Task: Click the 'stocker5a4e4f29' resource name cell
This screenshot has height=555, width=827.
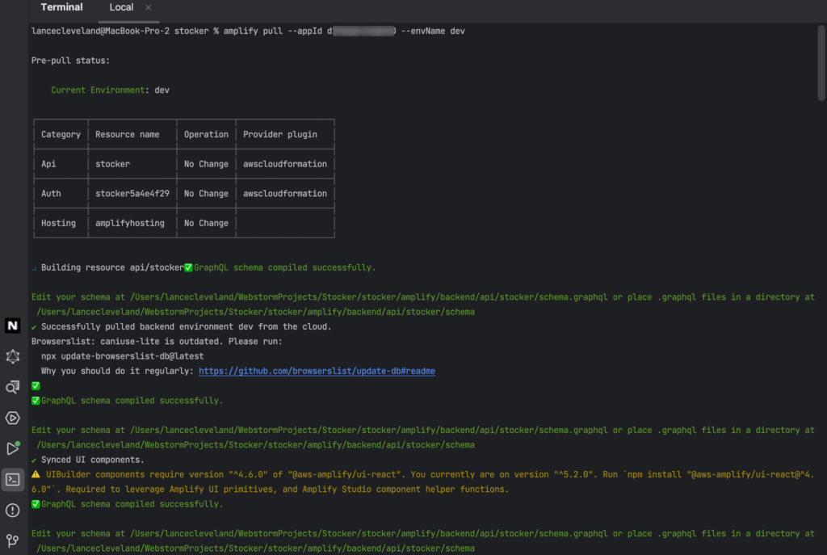Action: click(132, 194)
